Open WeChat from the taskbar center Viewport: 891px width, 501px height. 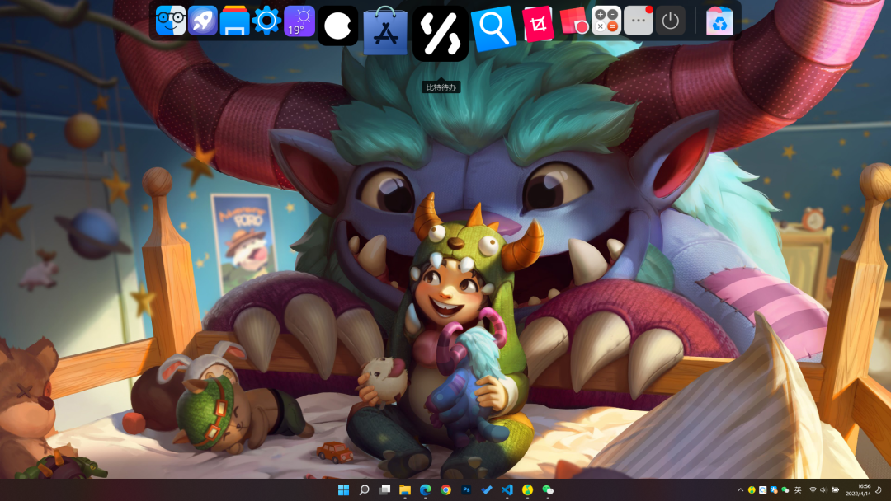(x=548, y=489)
